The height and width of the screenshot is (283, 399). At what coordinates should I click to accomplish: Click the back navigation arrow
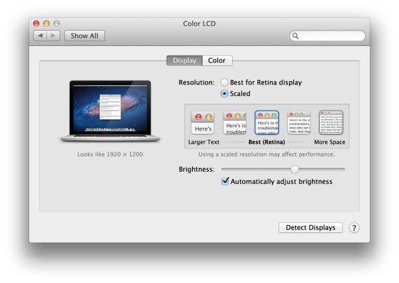click(x=40, y=36)
